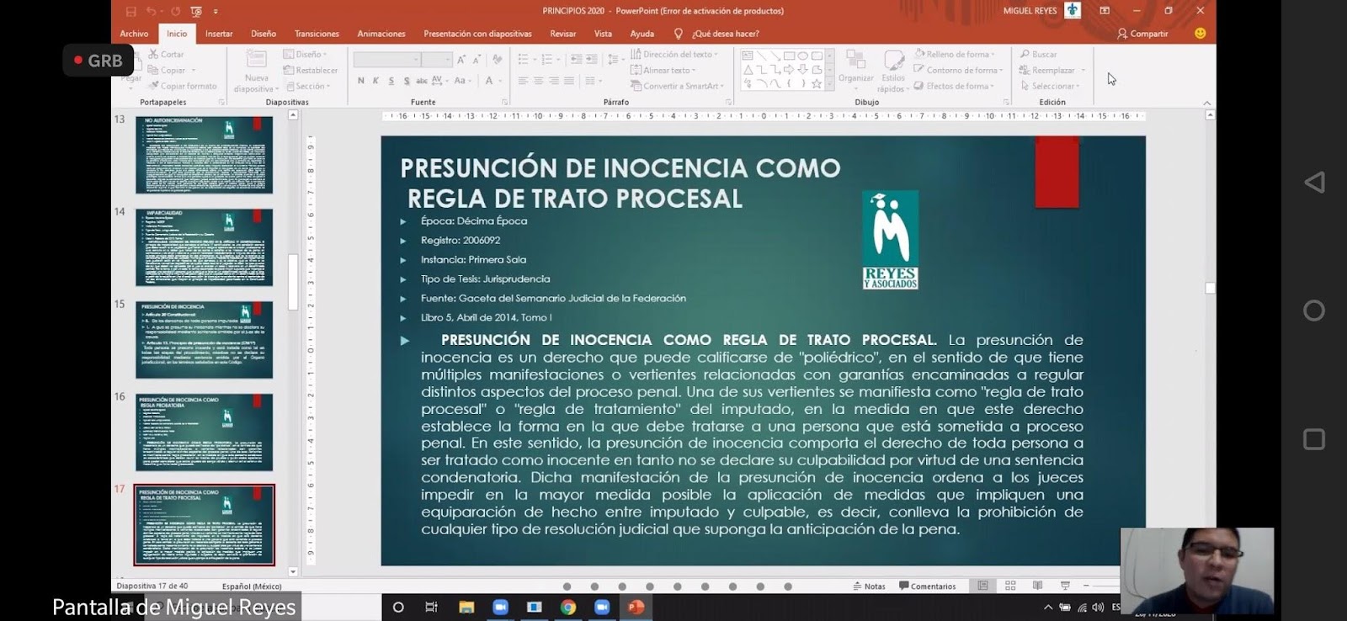Open Estilos rápidos gallery

pyautogui.click(x=892, y=71)
